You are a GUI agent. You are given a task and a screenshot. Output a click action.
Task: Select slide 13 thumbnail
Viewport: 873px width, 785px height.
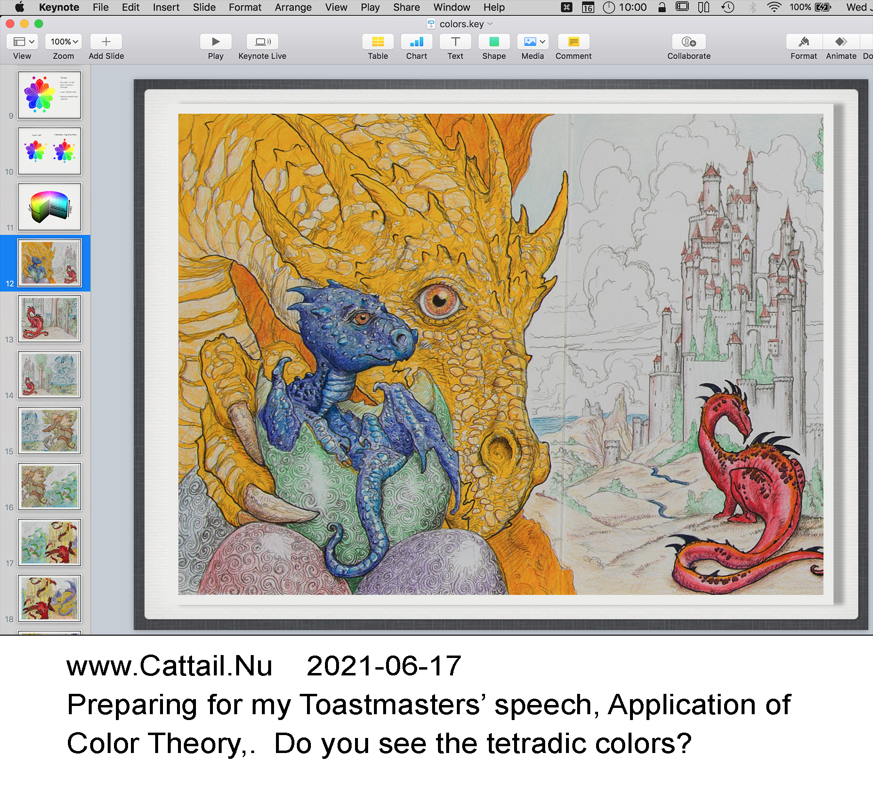coord(49,319)
